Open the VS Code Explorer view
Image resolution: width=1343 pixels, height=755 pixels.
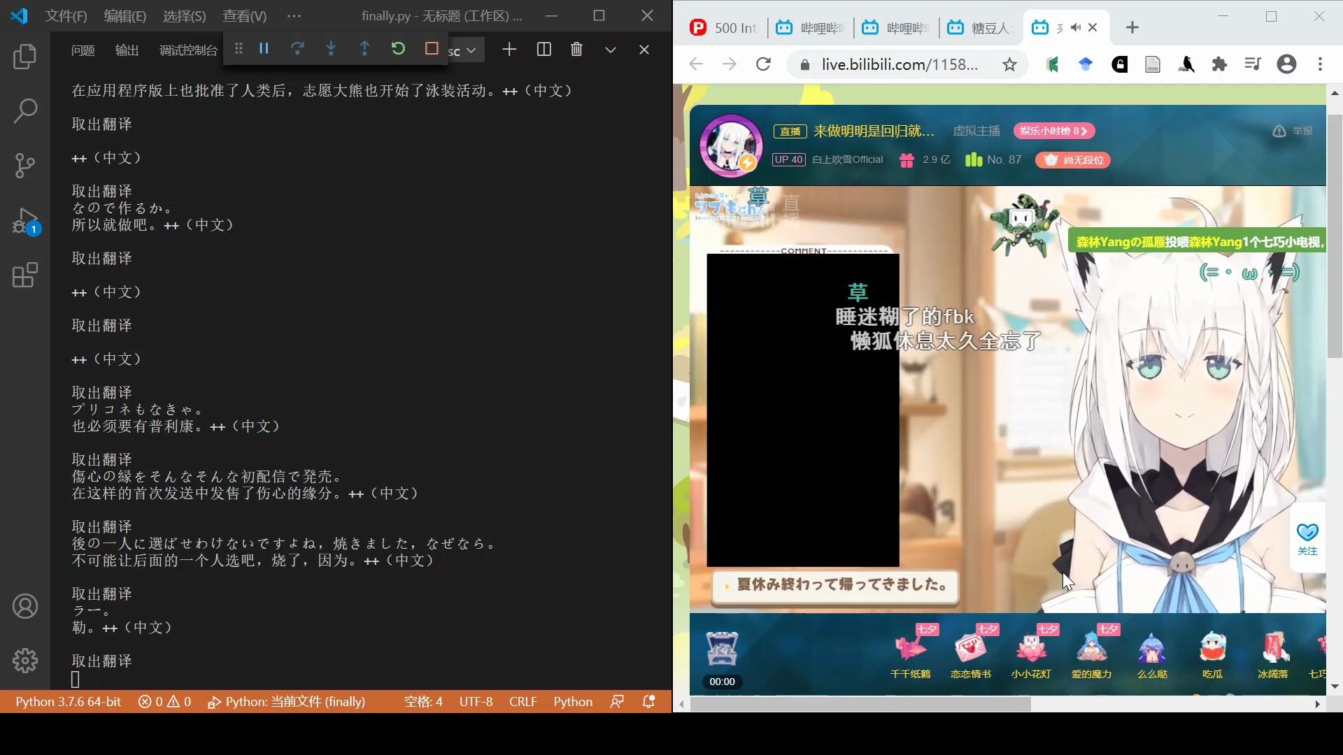click(x=25, y=57)
